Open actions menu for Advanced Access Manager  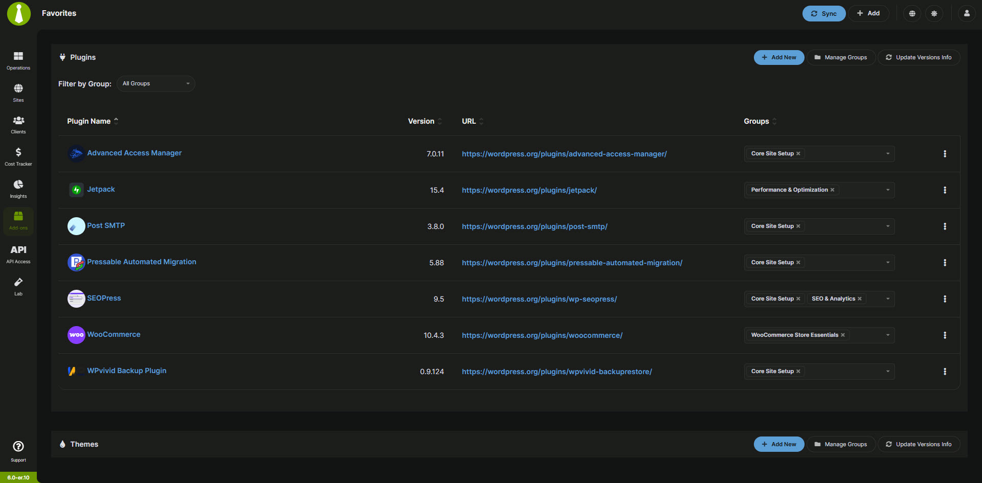point(945,154)
